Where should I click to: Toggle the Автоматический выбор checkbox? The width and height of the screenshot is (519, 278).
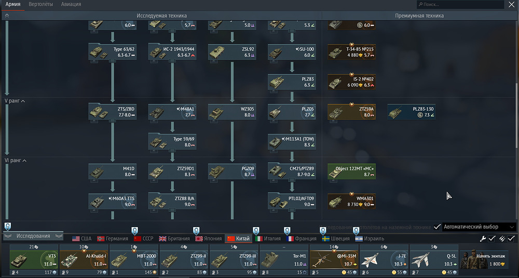point(438,227)
